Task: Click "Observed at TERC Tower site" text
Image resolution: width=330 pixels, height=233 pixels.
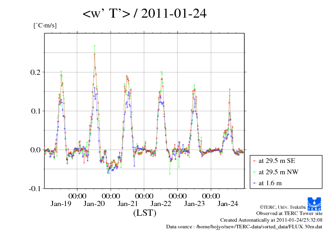Action: point(289,213)
